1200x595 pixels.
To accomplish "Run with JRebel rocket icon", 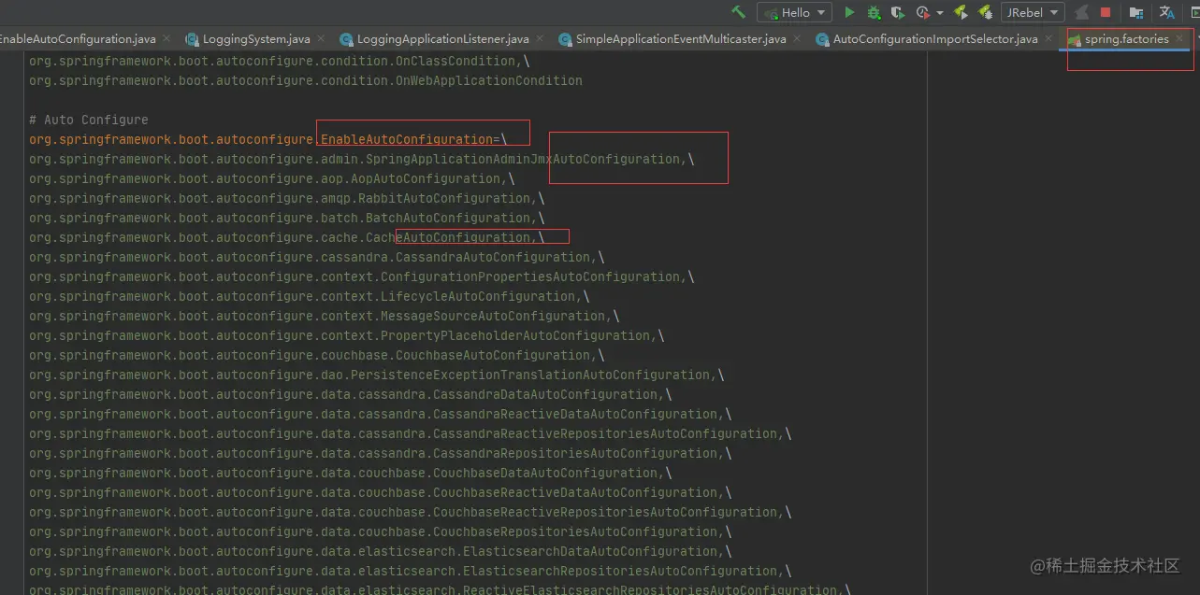I will (960, 12).
